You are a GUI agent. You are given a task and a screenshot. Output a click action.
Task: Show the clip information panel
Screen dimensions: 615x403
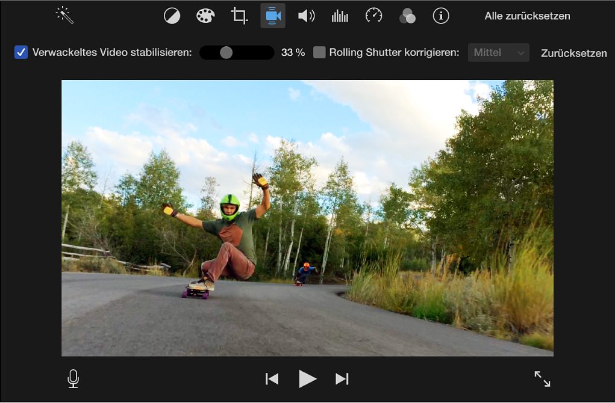click(x=441, y=16)
